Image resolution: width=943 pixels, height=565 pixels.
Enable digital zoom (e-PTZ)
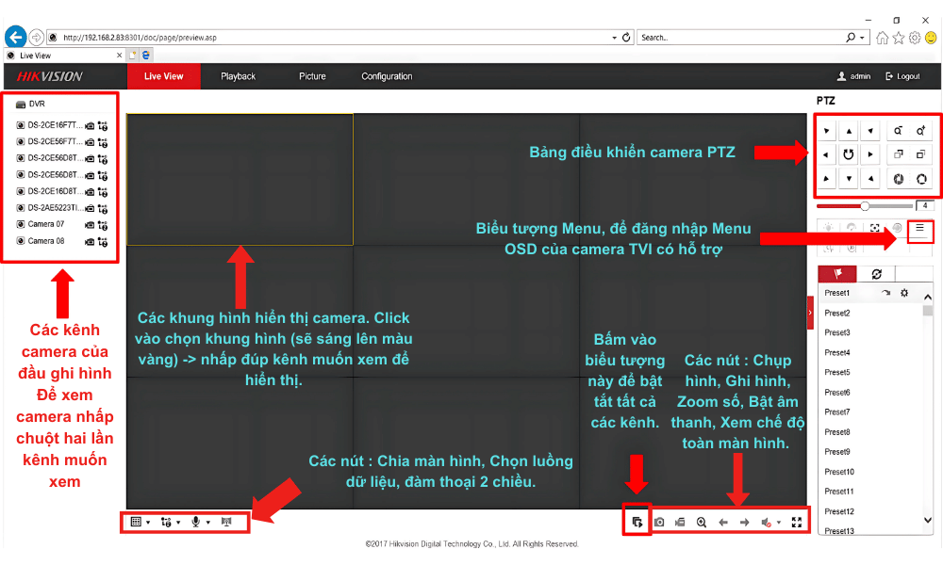(x=702, y=523)
